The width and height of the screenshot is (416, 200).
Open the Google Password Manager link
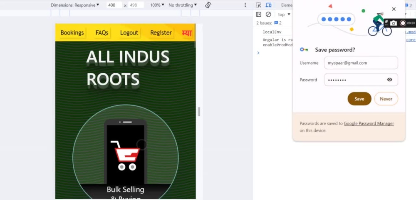(369, 123)
